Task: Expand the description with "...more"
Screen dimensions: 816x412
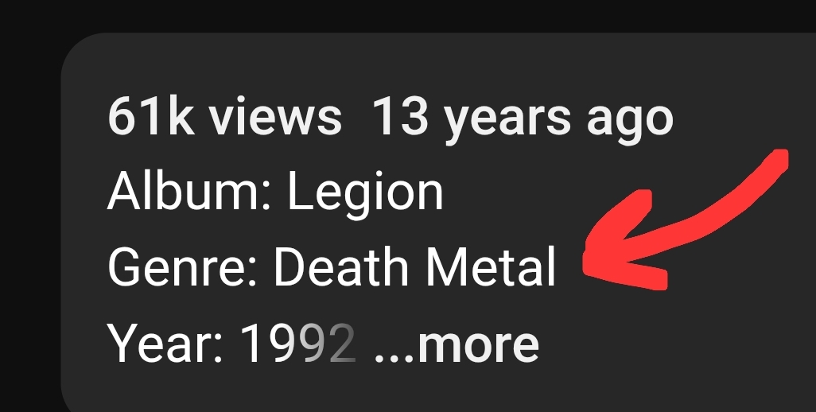Action: (x=457, y=344)
